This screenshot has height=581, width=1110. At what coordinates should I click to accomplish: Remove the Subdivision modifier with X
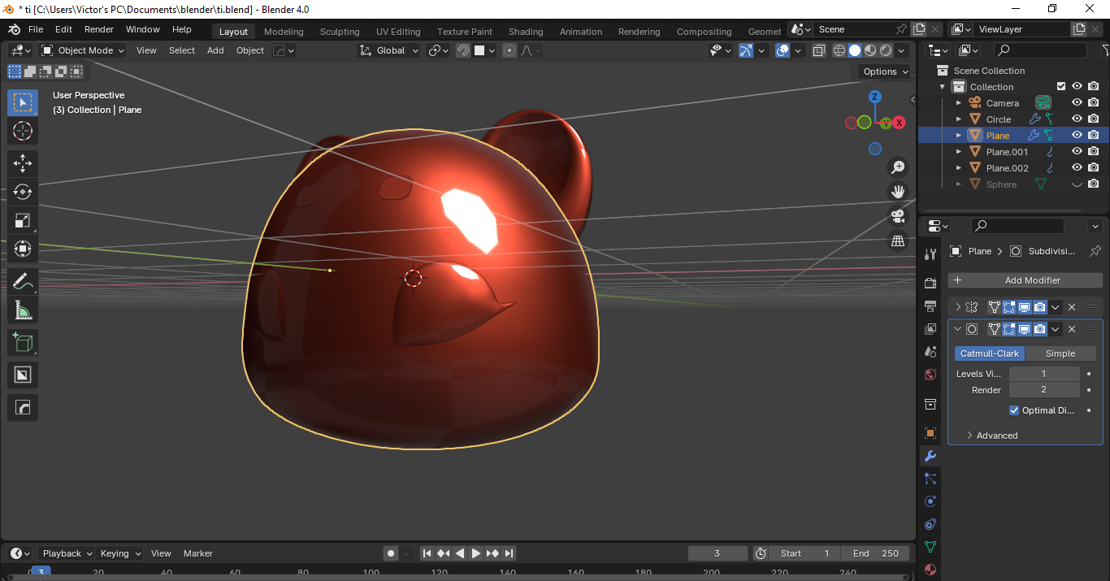[x=1072, y=329]
